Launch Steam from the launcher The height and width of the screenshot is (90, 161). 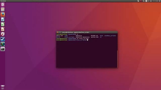pyautogui.click(x=3, y=39)
